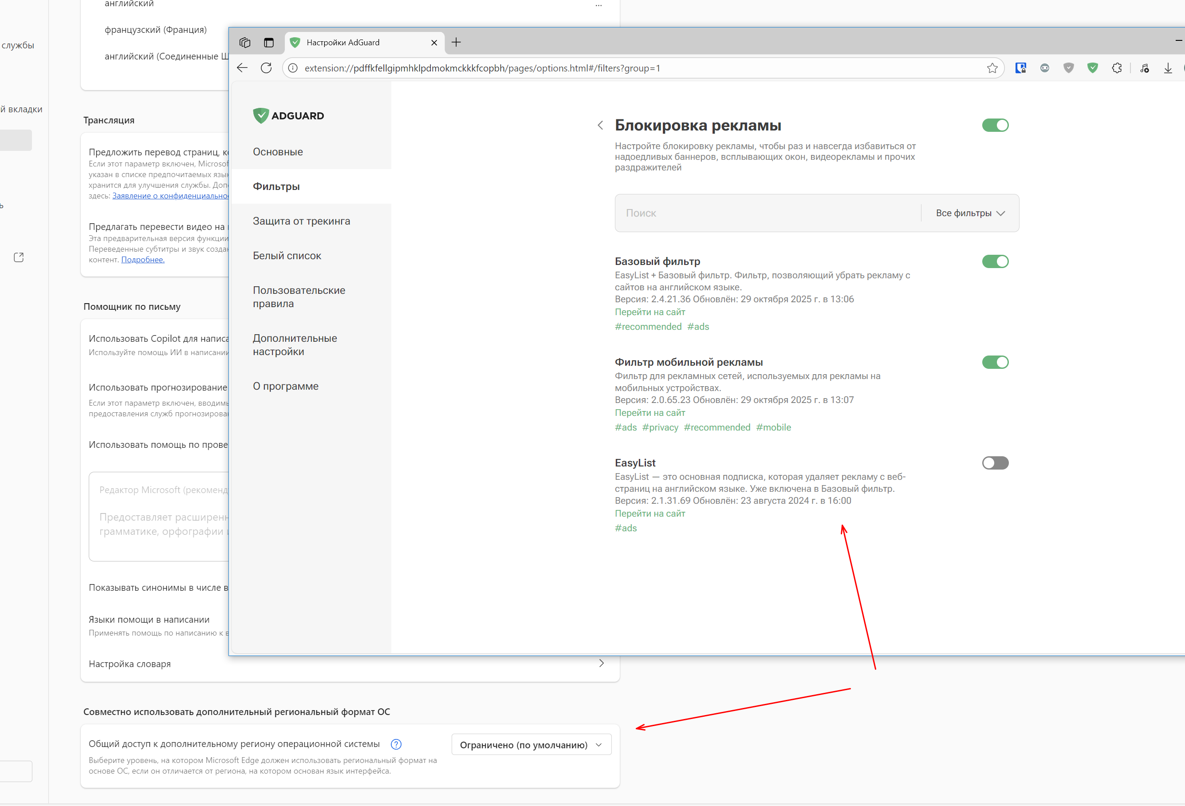Disable the Базовый фильтр toggle
The height and width of the screenshot is (806, 1185).
pos(995,261)
